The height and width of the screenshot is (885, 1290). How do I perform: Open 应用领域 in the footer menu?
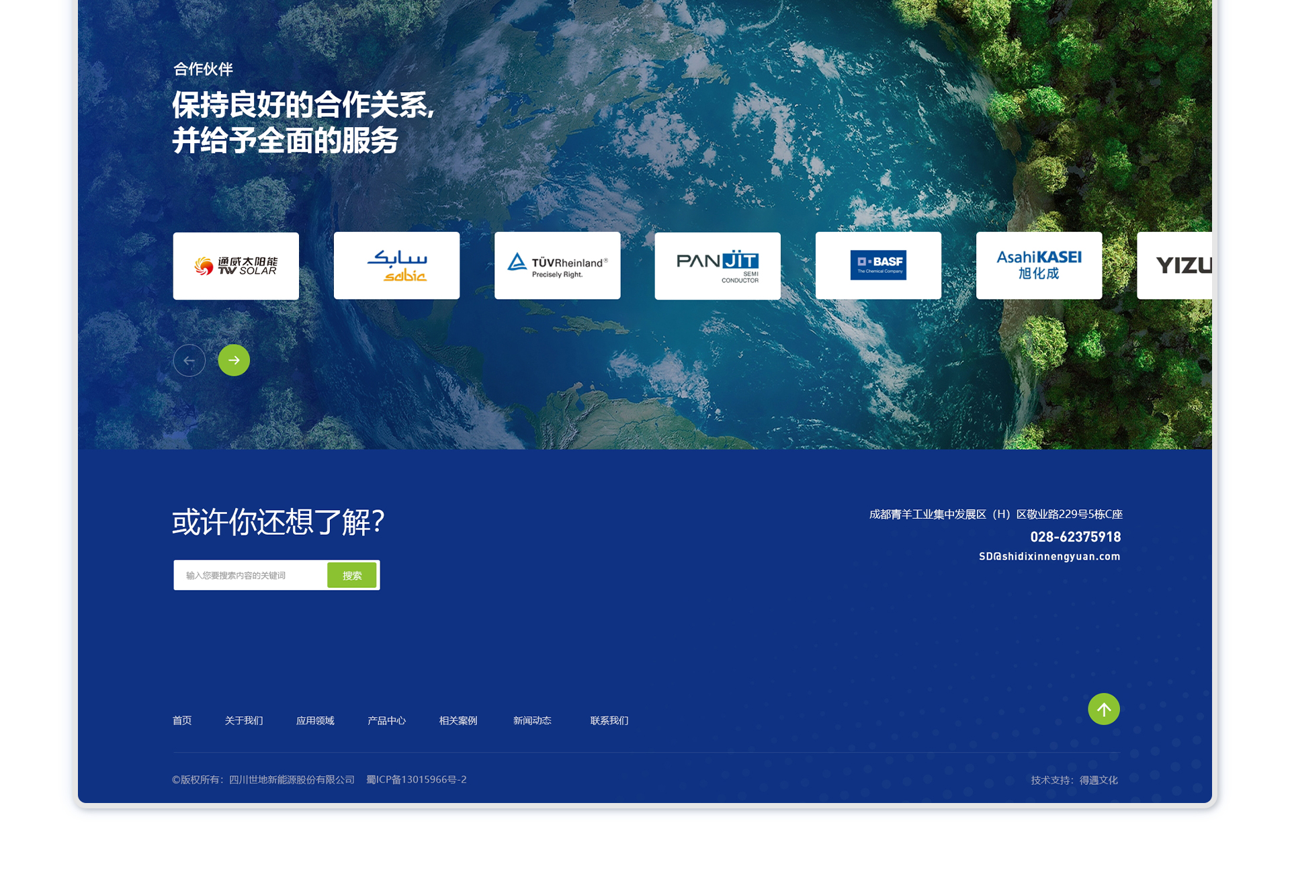[315, 720]
